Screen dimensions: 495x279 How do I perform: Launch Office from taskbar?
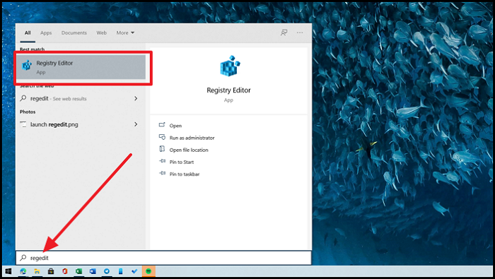click(65, 271)
